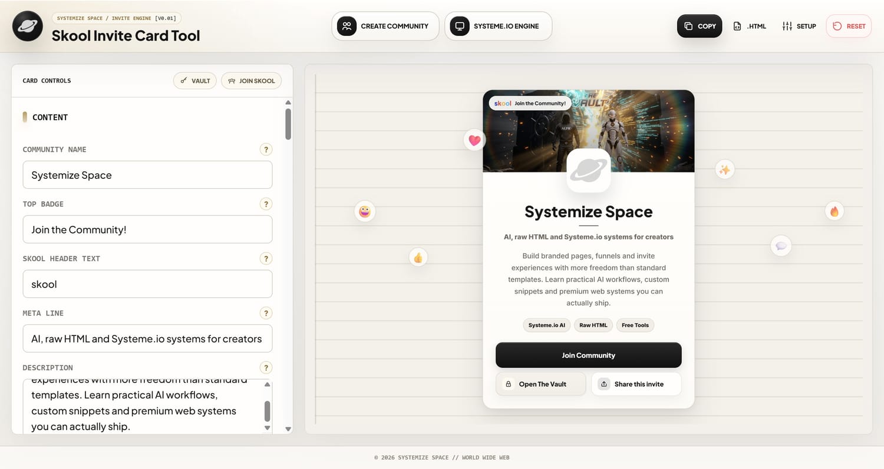884x469 pixels.
Task: Edit the Top Badge input
Action: tap(147, 229)
